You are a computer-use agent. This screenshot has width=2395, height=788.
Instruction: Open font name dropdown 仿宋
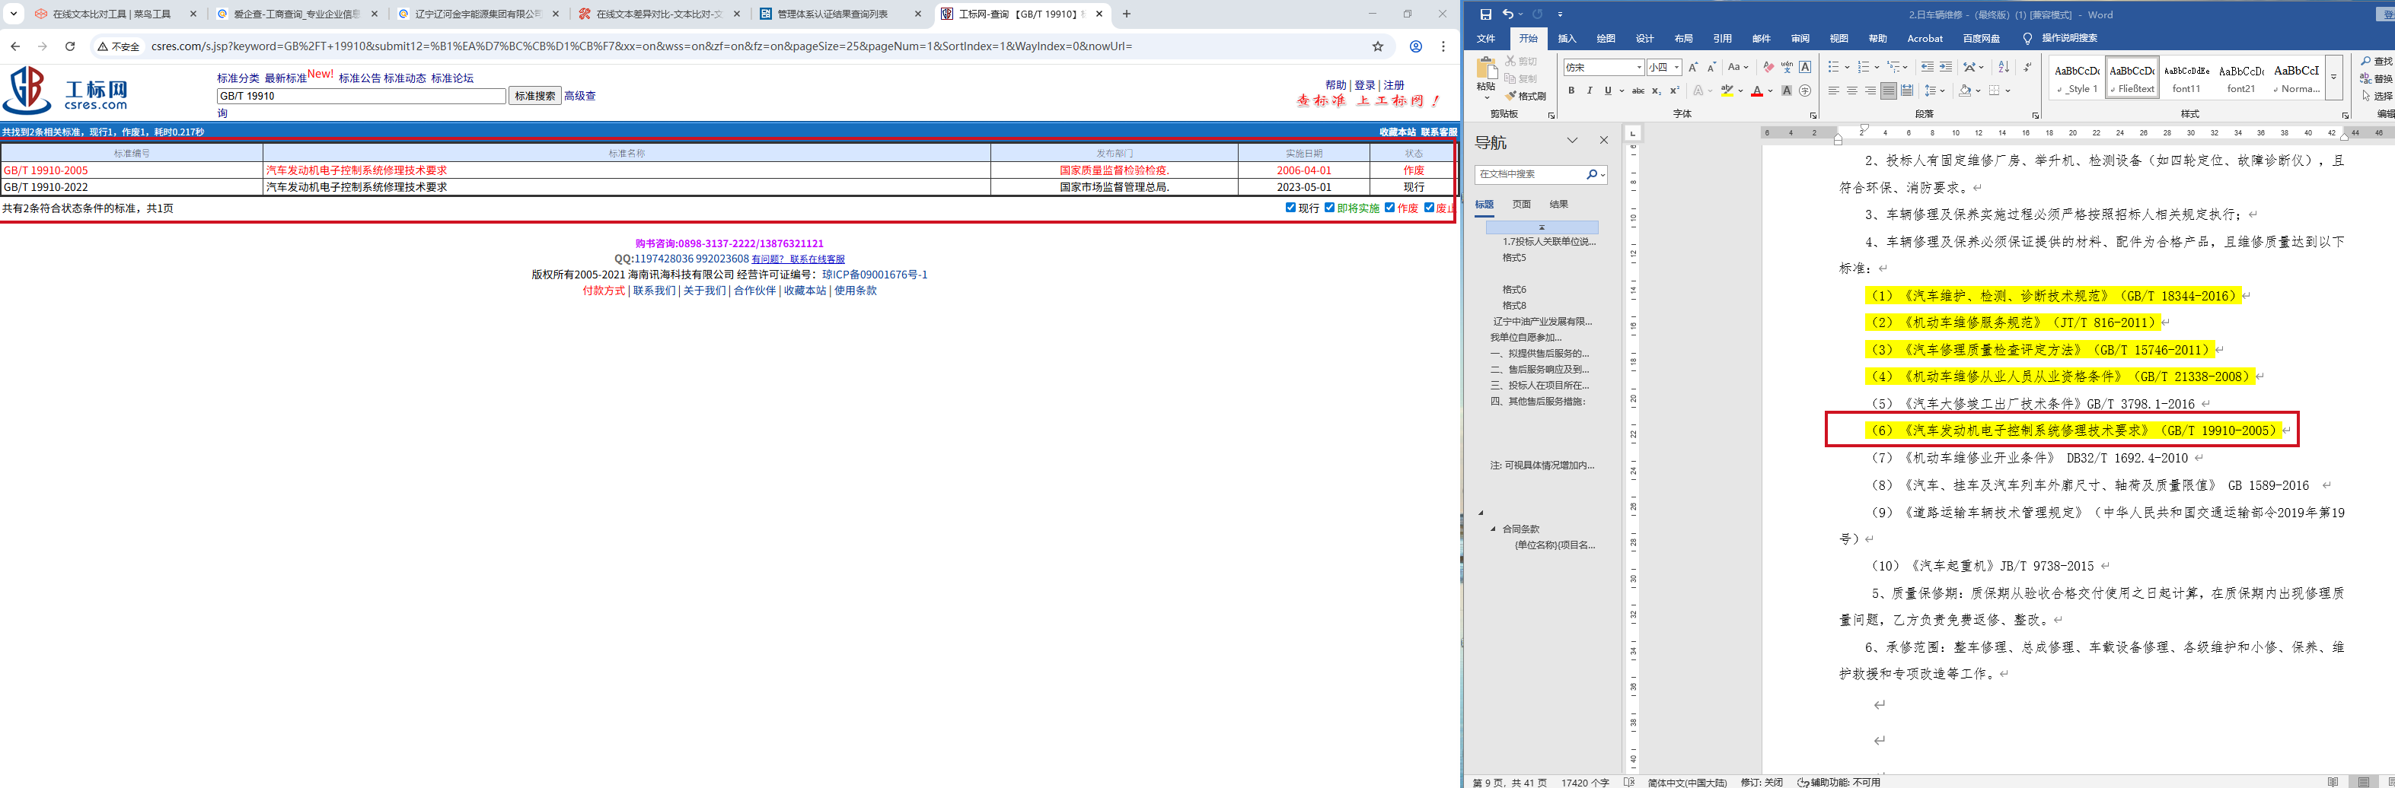click(x=1639, y=67)
